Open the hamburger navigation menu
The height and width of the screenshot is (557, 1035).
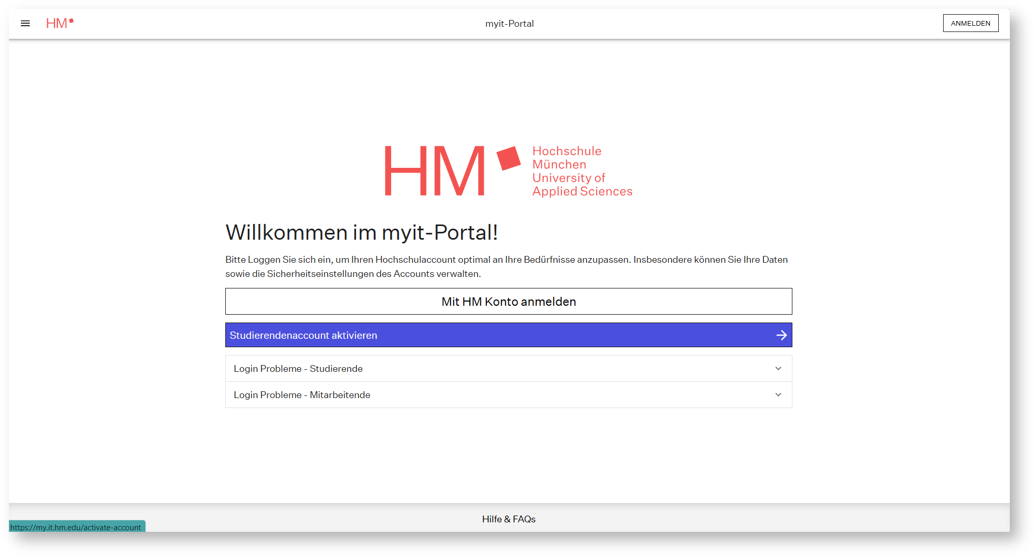point(25,23)
